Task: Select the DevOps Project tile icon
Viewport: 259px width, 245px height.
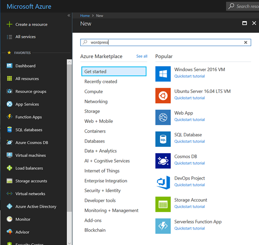Action: click(163, 183)
